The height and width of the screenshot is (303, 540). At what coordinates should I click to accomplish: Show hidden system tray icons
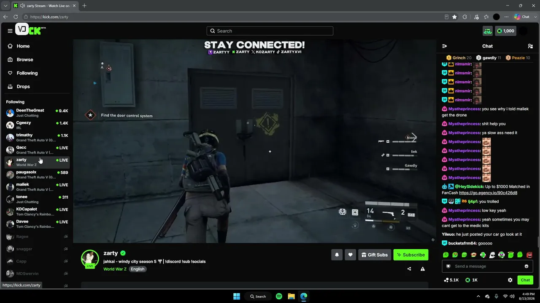[x=478, y=296]
